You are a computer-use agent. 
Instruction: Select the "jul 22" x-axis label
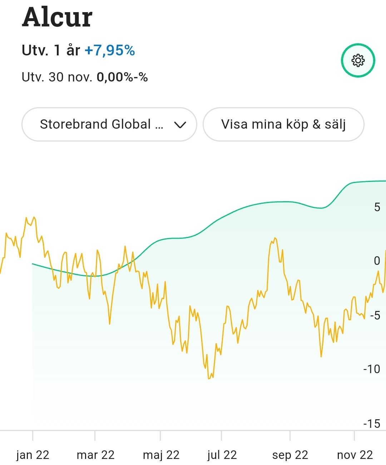(222, 455)
